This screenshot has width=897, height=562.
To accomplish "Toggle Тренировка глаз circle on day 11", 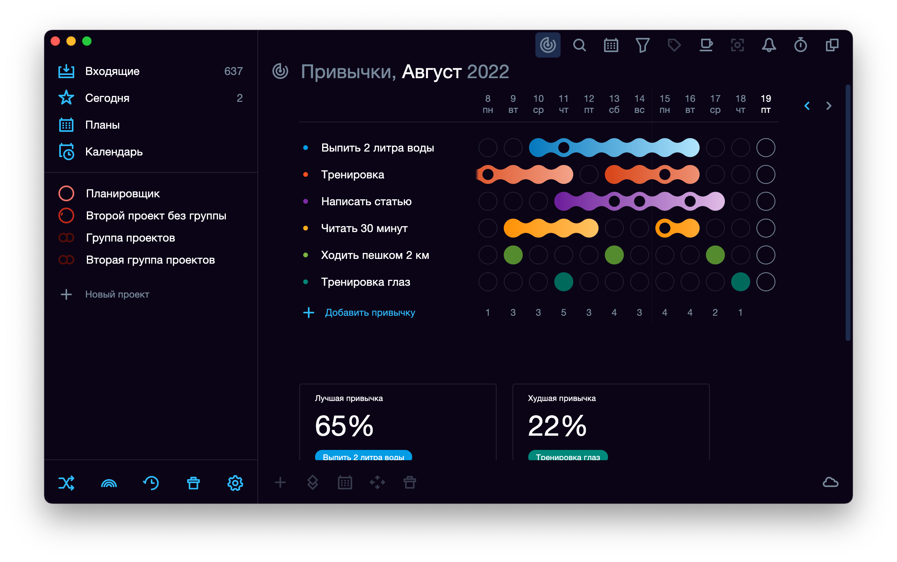I will pos(563,282).
